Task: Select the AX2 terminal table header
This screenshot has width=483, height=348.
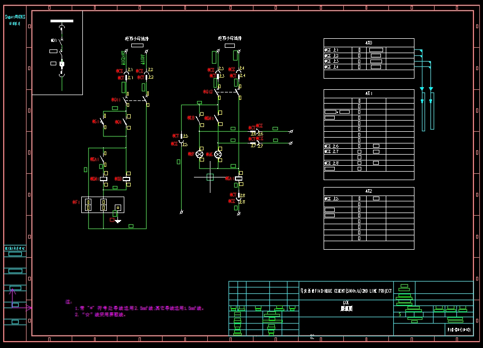Action: pos(369,191)
